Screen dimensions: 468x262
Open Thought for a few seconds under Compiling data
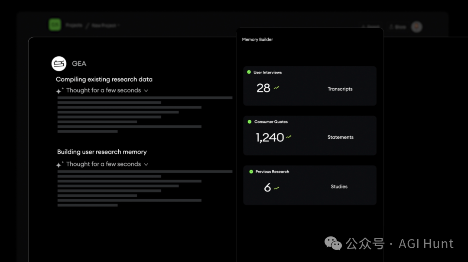tap(103, 90)
